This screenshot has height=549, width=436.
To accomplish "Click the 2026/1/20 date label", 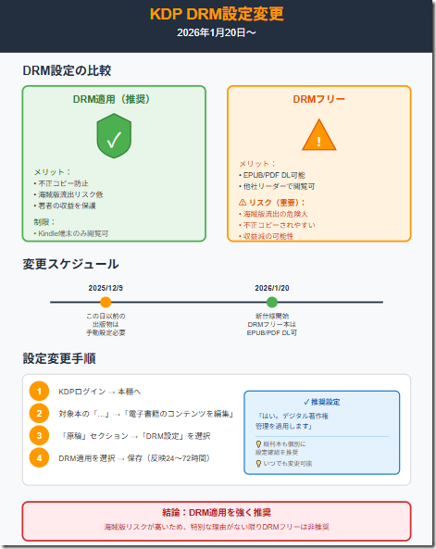I will pyautogui.click(x=272, y=288).
